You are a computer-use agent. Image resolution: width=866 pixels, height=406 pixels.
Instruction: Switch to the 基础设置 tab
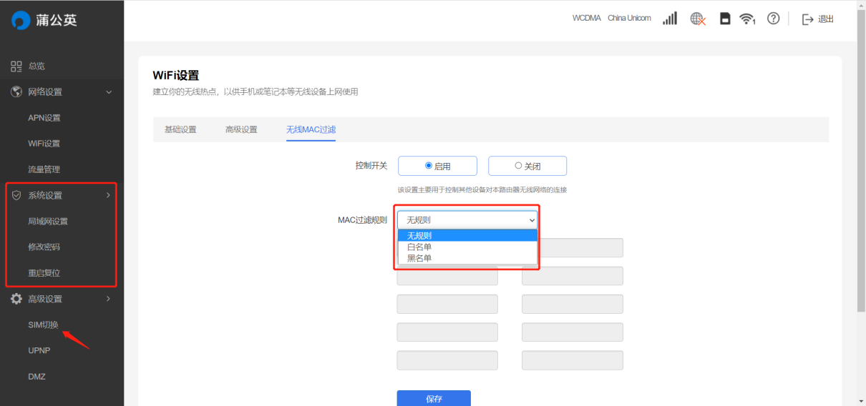click(x=180, y=129)
